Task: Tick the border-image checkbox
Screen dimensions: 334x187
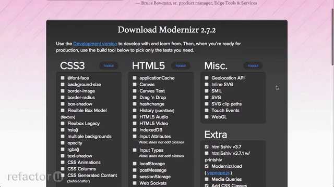Action: [63, 91]
